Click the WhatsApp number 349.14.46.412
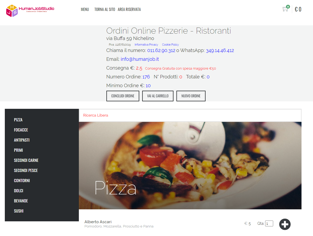This screenshot has width=313, height=236. [220, 51]
